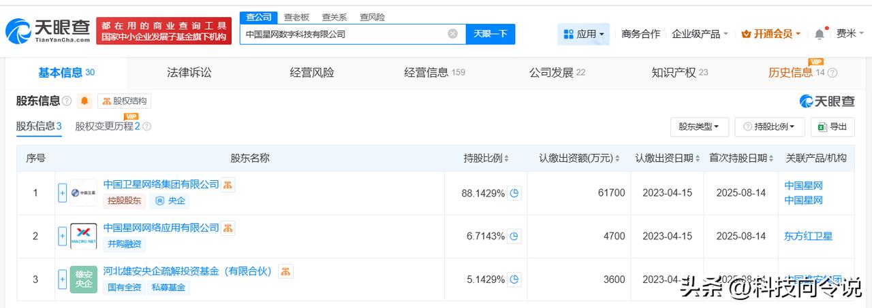The height and width of the screenshot is (308, 872).
Task: Click help icon next to 股东信息 heading
Action: [67, 101]
